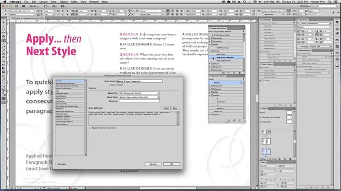Expand the Table Cell group in Paragraph Styles

pos(210,67)
